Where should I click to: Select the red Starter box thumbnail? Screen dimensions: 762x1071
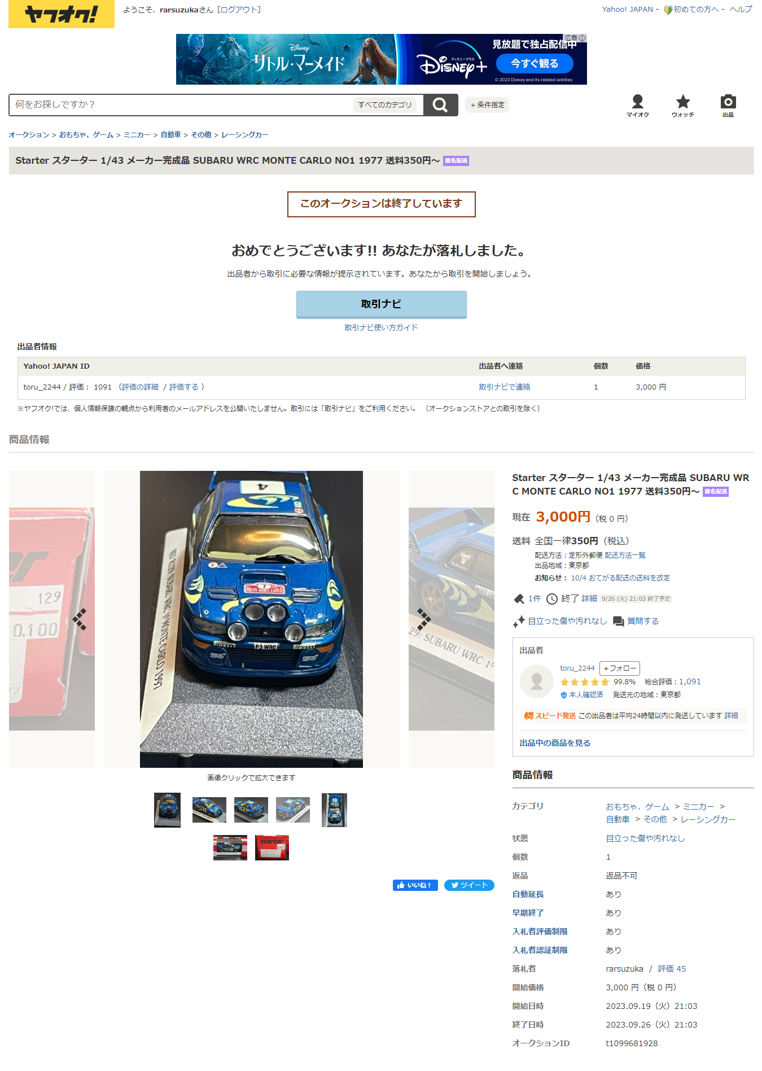(x=272, y=847)
